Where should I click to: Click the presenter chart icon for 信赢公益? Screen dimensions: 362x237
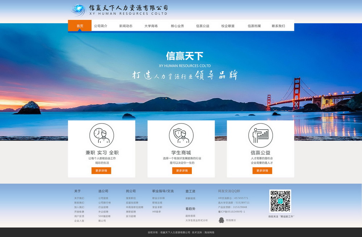tap(260, 135)
